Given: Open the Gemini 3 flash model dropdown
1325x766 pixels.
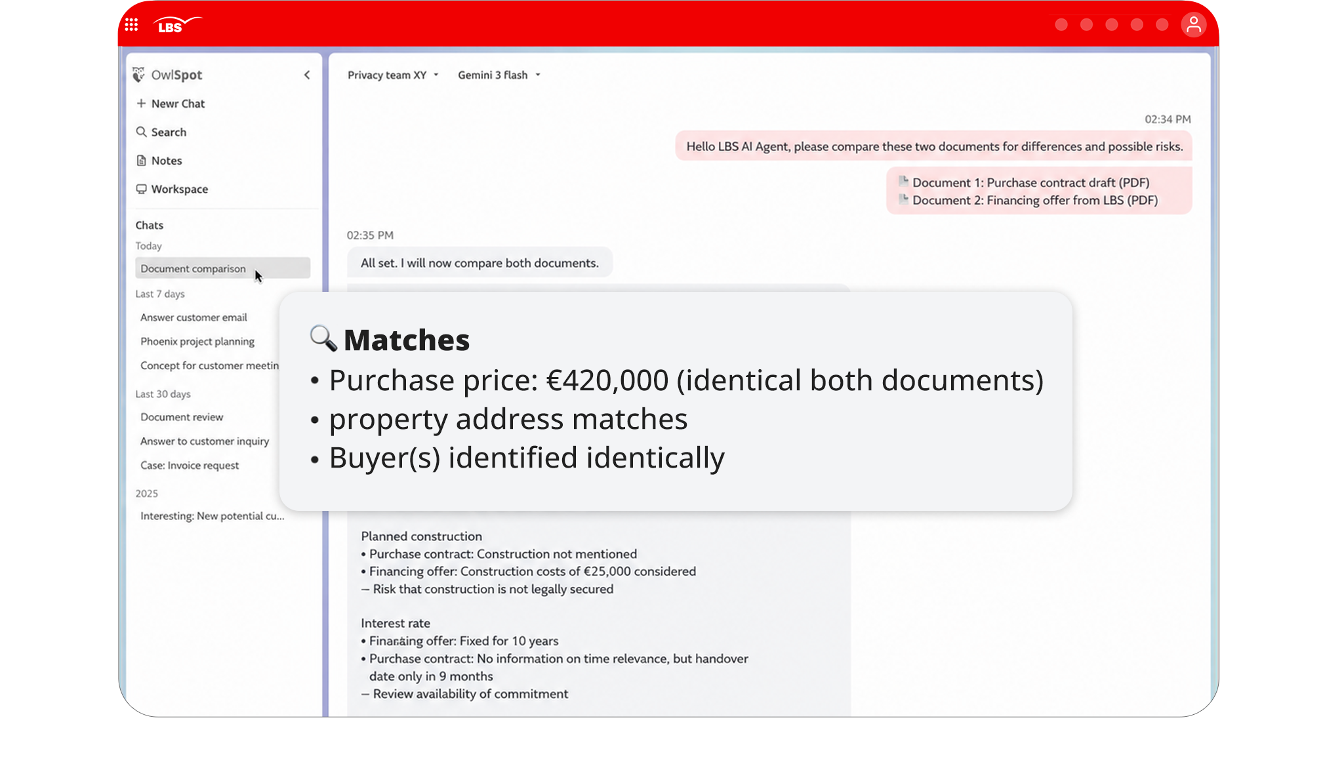Looking at the screenshot, I should (499, 75).
